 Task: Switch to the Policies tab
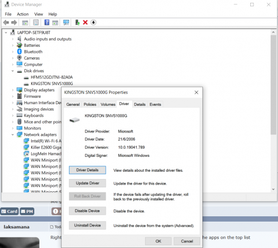90,105
